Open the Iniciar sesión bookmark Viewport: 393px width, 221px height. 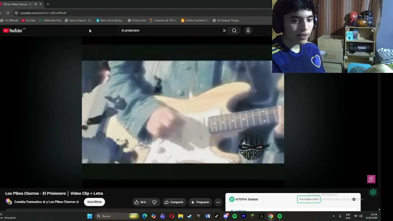pyautogui.click(x=137, y=21)
